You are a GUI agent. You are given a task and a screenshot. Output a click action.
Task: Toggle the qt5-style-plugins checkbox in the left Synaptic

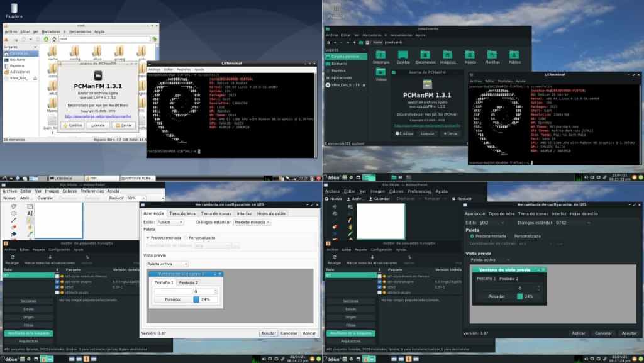pos(57,281)
